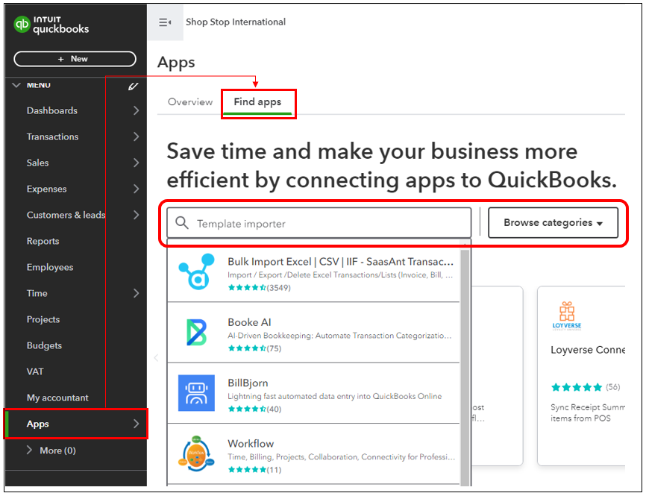The width and height of the screenshot is (646, 496).
Task: Open the Browse categories dropdown
Action: pyautogui.click(x=553, y=222)
